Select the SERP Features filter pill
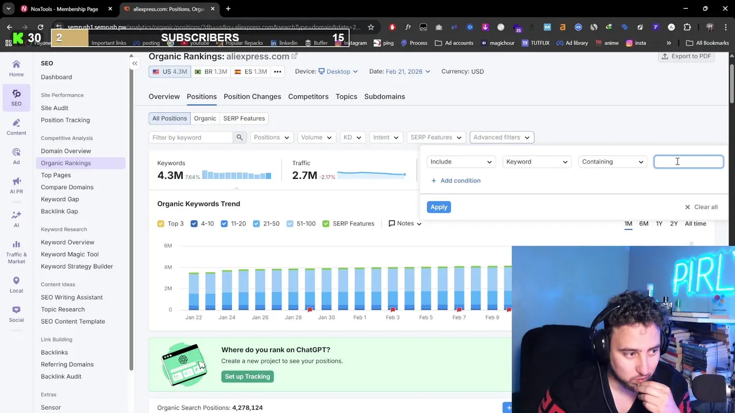This screenshot has height=413, width=735. click(x=244, y=118)
